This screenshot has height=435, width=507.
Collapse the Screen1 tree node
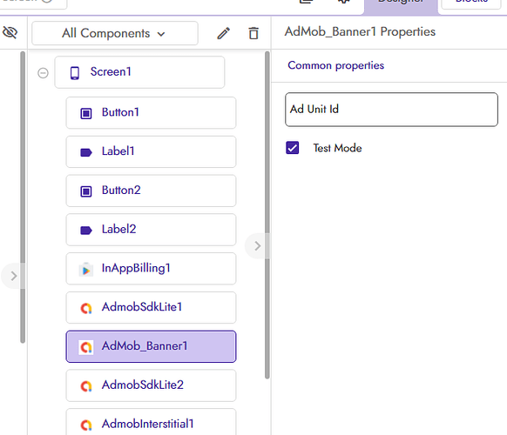click(x=43, y=73)
